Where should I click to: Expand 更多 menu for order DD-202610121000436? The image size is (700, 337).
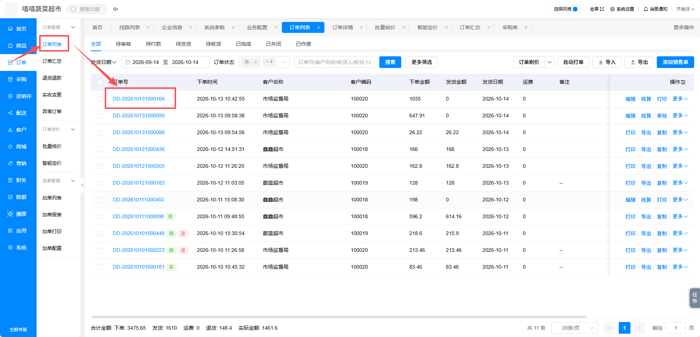[x=680, y=149]
